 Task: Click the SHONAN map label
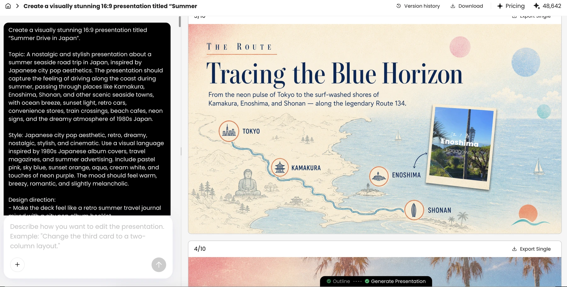439,210
